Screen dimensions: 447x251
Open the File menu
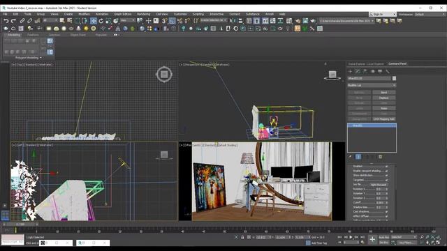[5, 14]
